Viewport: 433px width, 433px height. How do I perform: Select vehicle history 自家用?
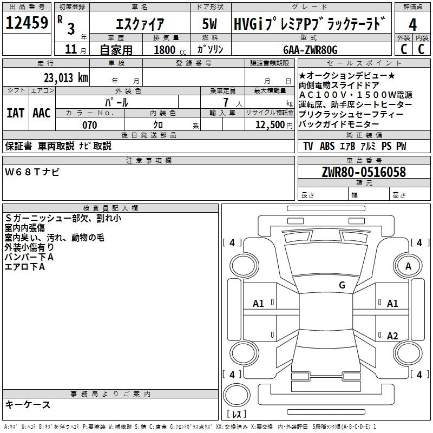click(116, 50)
